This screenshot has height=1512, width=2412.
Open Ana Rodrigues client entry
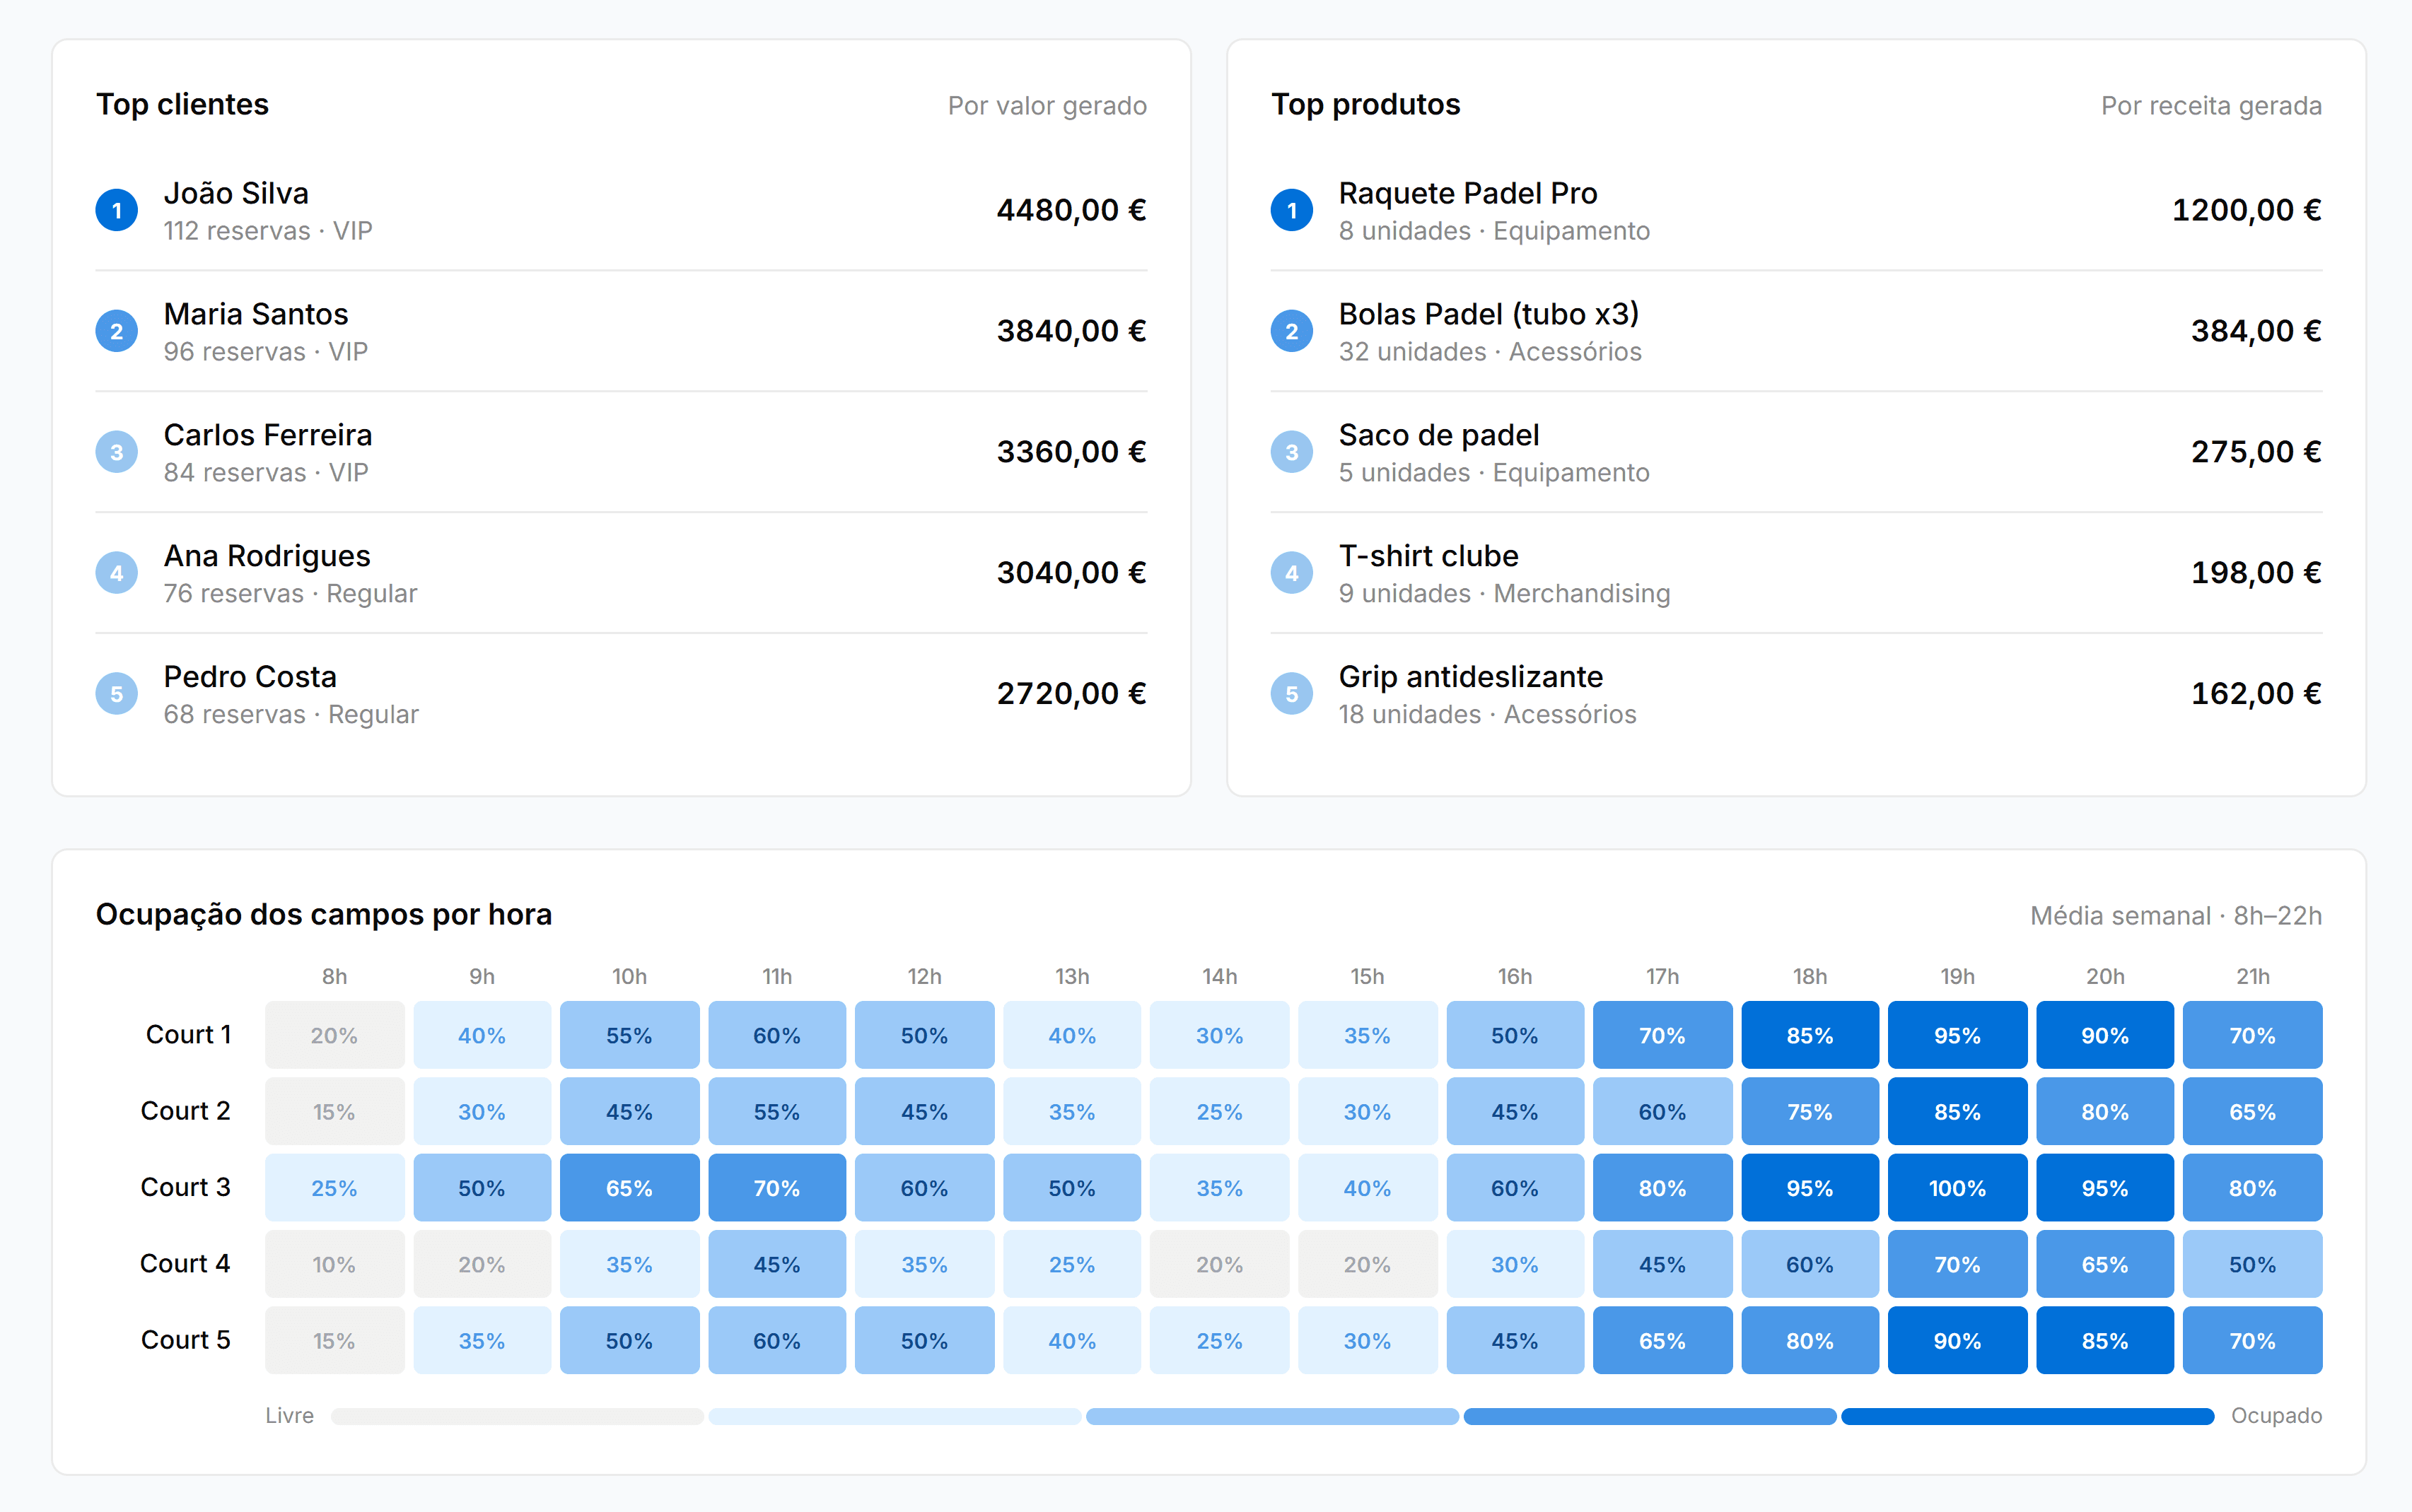coord(267,556)
